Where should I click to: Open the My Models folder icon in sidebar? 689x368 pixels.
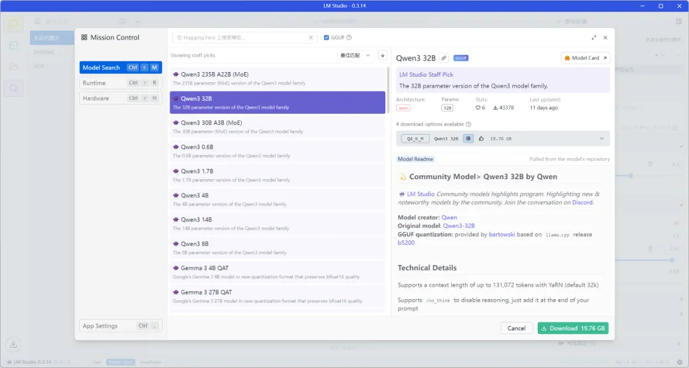point(13,66)
